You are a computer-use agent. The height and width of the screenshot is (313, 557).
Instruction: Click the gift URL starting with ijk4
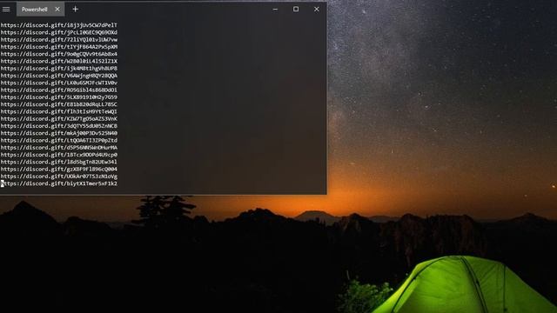point(58,69)
